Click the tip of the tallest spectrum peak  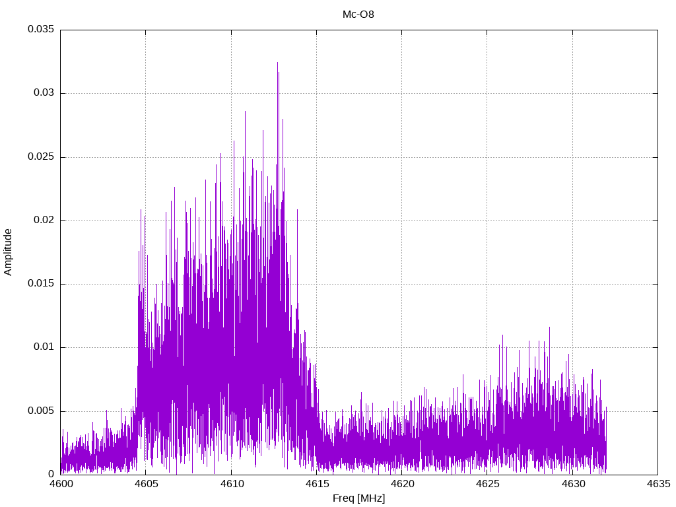[x=277, y=63]
